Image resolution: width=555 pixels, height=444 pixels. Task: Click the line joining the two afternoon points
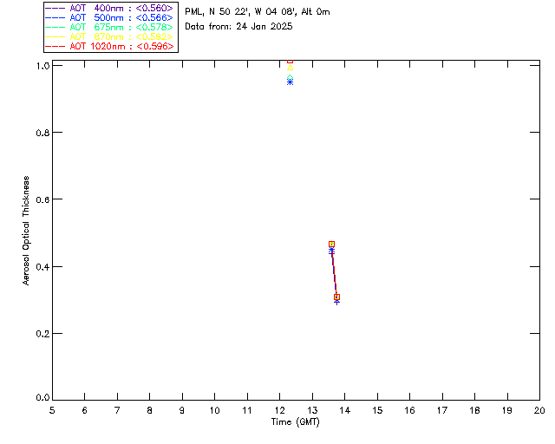(334, 271)
